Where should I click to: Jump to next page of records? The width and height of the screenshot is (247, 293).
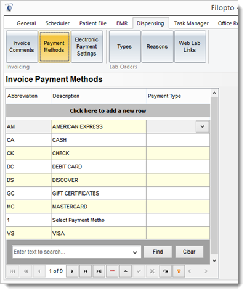point(86,271)
